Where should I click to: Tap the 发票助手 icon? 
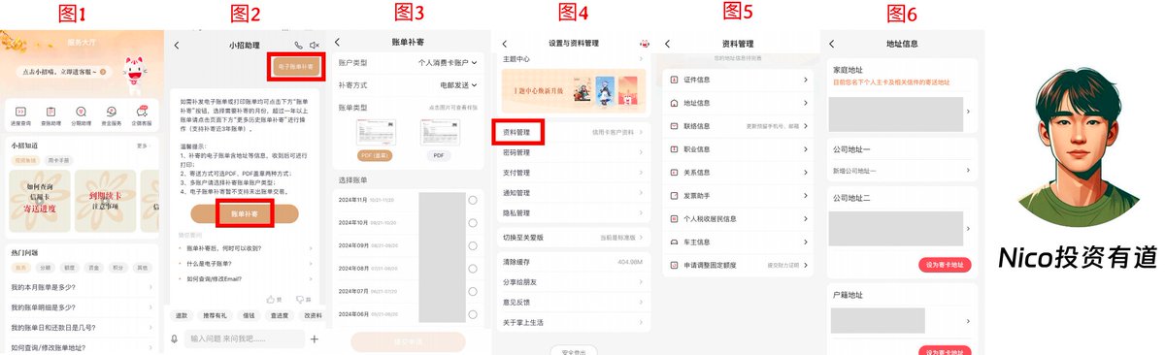coord(675,195)
